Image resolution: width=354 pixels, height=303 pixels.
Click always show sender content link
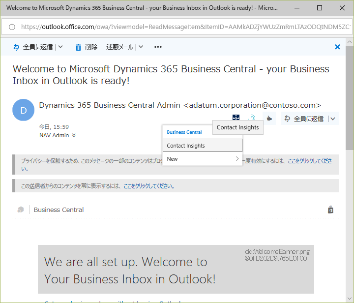pyautogui.click(x=149, y=186)
